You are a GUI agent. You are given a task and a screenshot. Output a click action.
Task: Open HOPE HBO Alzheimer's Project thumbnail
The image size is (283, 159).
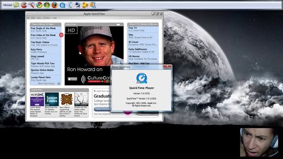coord(37,99)
